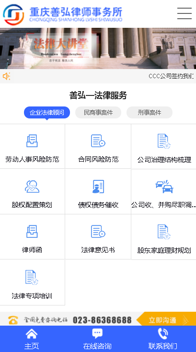Click the 股权配置策划 people icon

point(32,187)
